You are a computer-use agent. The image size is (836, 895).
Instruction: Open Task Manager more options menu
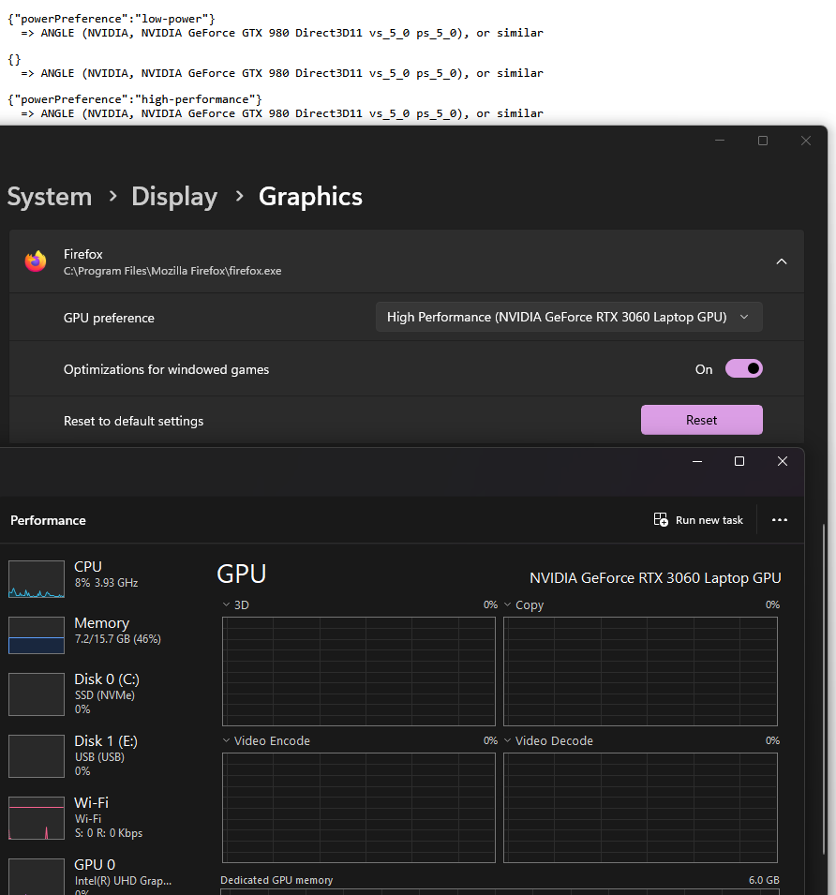tap(780, 520)
